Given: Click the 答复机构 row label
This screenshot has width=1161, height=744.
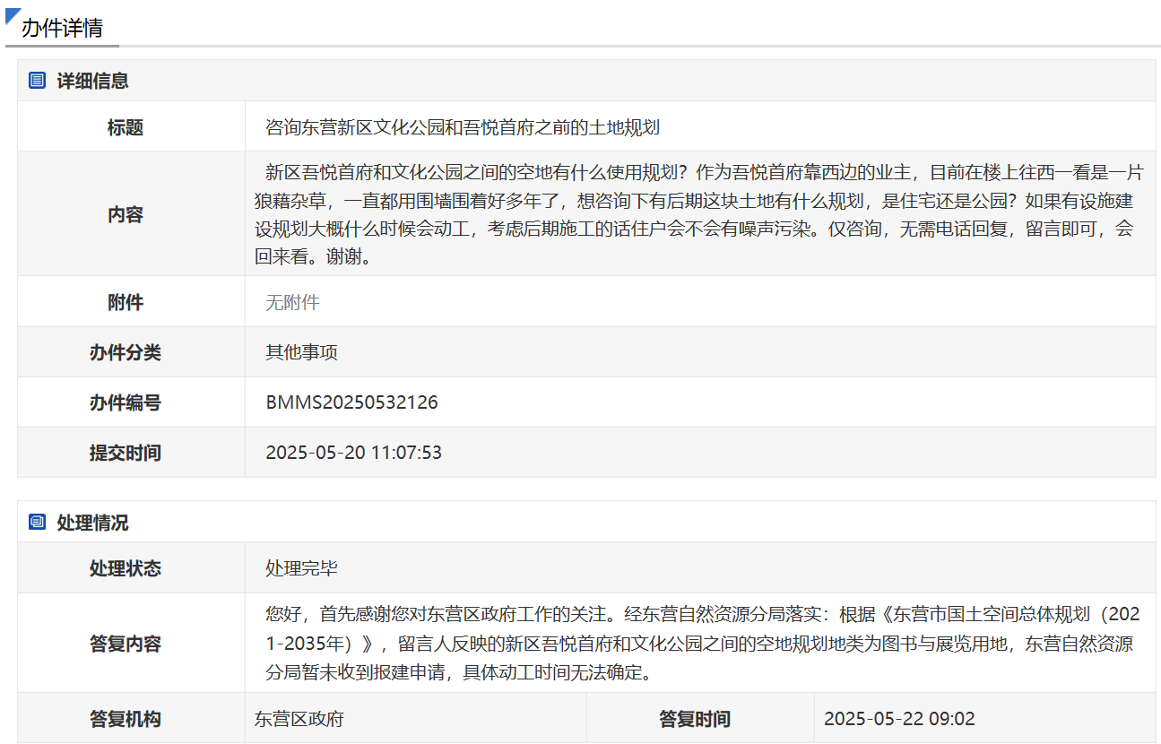Looking at the screenshot, I should [x=126, y=719].
